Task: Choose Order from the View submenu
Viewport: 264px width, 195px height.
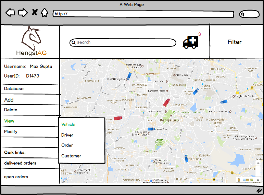Action: coord(67,145)
